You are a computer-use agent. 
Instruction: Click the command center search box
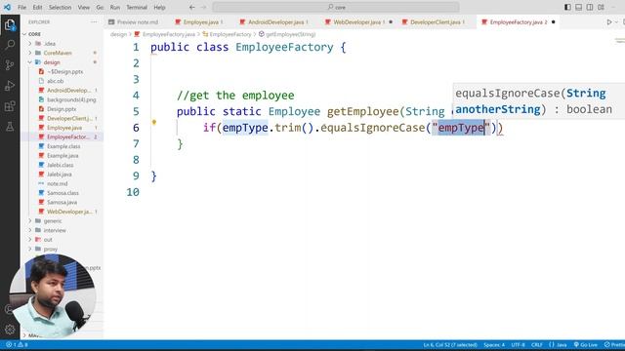tap(336, 7)
